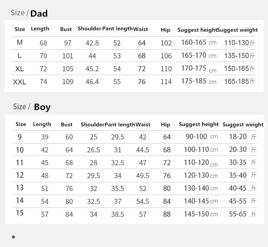Click the Boy size chart title
This screenshot has width=268, height=247.
(x=32, y=107)
